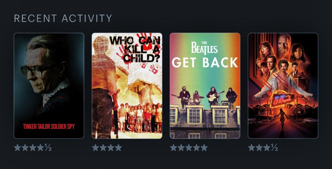Click the first star under Who Can Kill a Child?
332x169 pixels.
pos(96,148)
